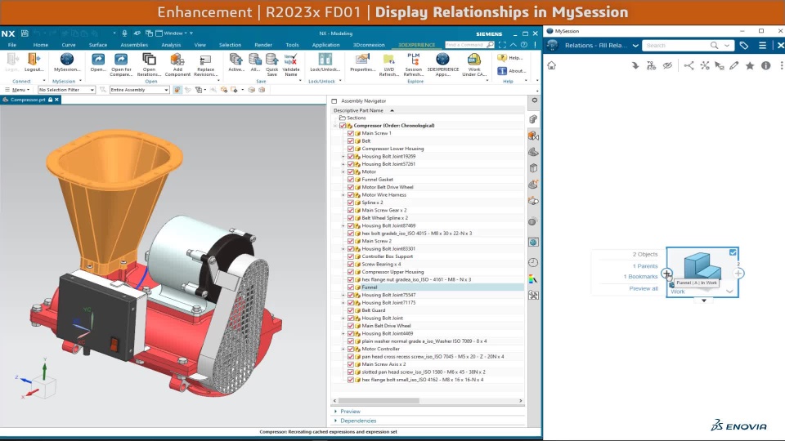
Task: Open the search options dropdown arrow in MySession
Action: click(x=727, y=46)
